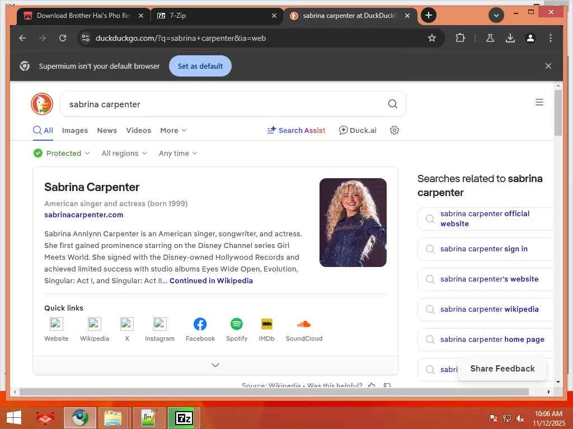This screenshot has height=429, width=573.
Task: Close the Download Brother Hai's Pho tab
Action: [140, 16]
